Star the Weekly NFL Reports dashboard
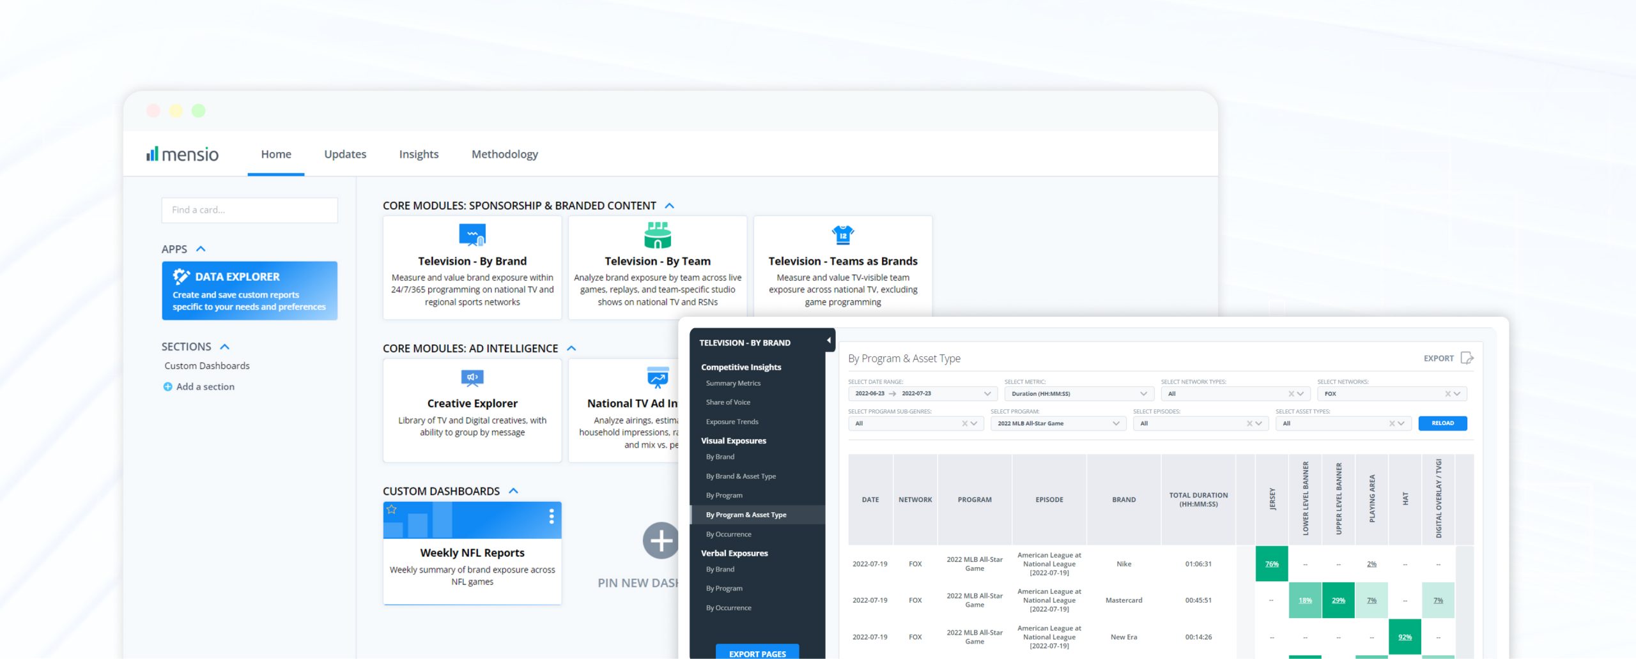This screenshot has height=659, width=1636. [392, 510]
